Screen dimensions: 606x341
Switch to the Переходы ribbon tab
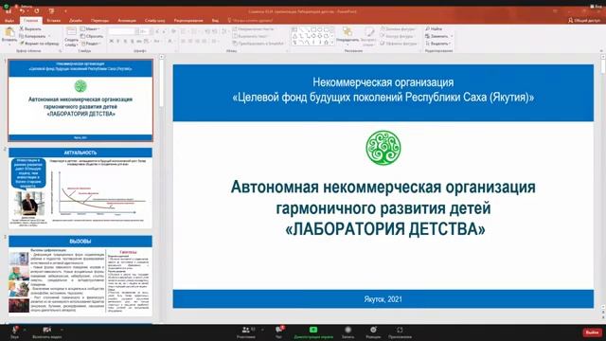[99, 20]
